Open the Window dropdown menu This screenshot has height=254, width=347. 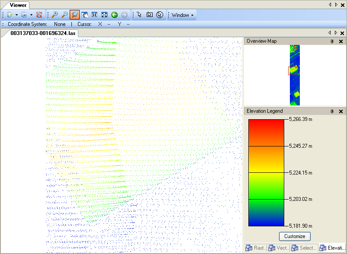183,15
